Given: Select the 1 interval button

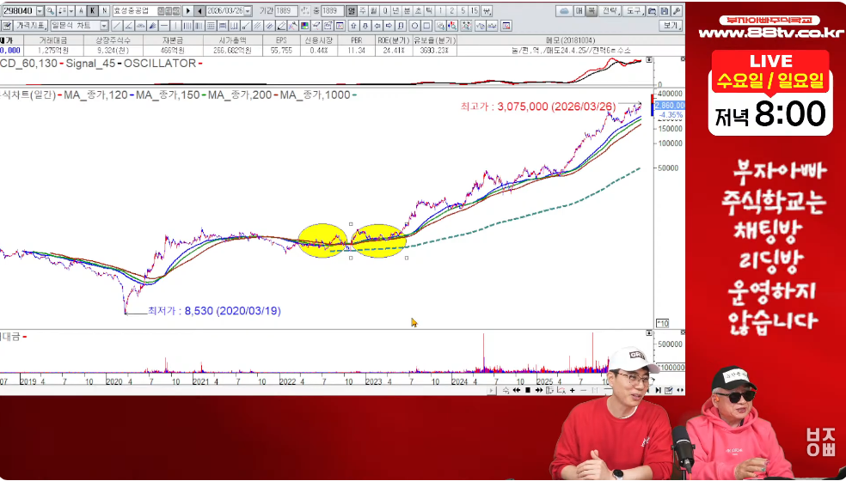Looking at the screenshot, I should click(x=441, y=11).
